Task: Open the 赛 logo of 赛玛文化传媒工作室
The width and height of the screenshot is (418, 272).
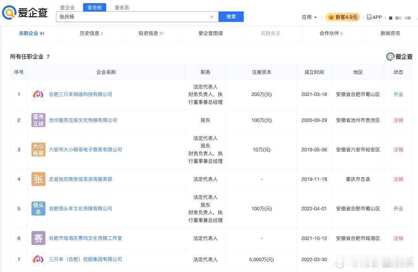Action: (x=38, y=238)
